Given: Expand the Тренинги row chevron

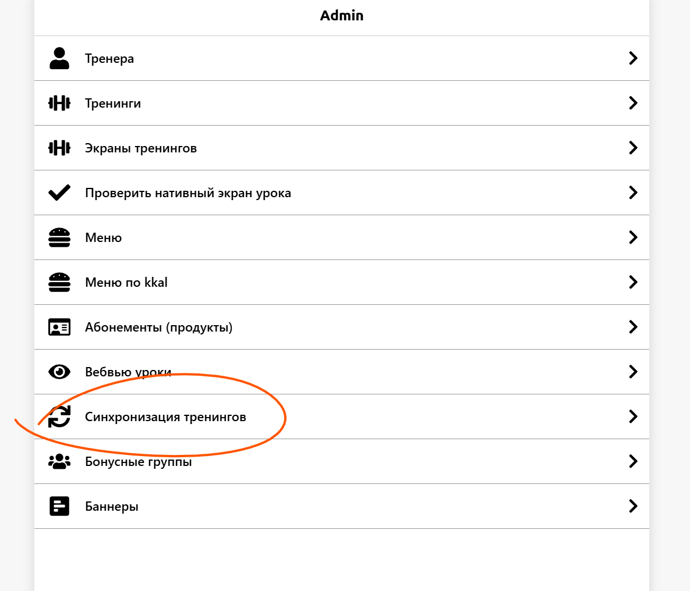Looking at the screenshot, I should (633, 103).
